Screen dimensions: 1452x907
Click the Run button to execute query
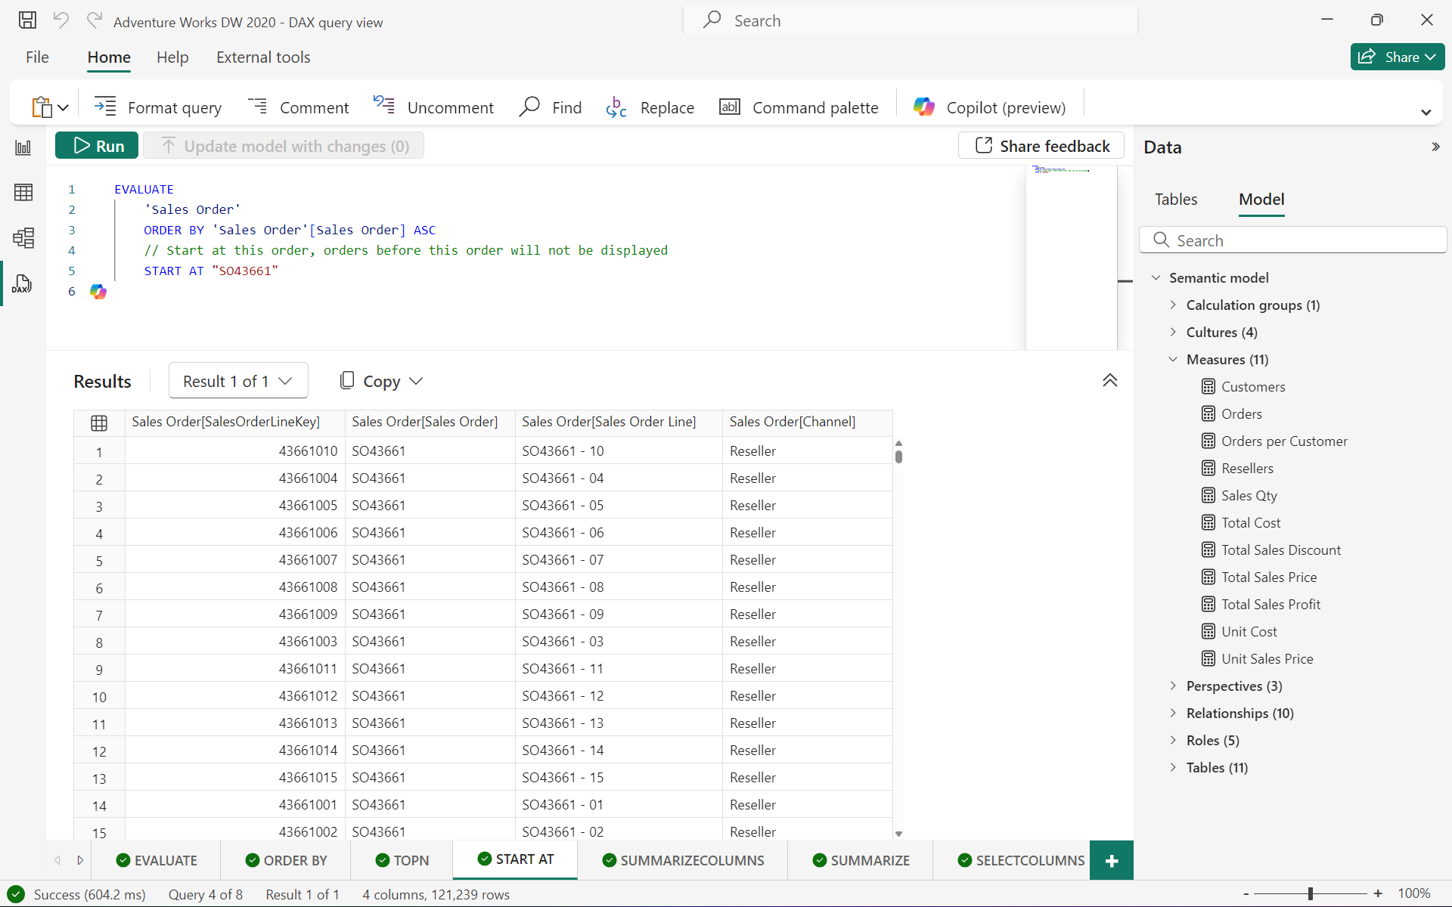pos(98,145)
